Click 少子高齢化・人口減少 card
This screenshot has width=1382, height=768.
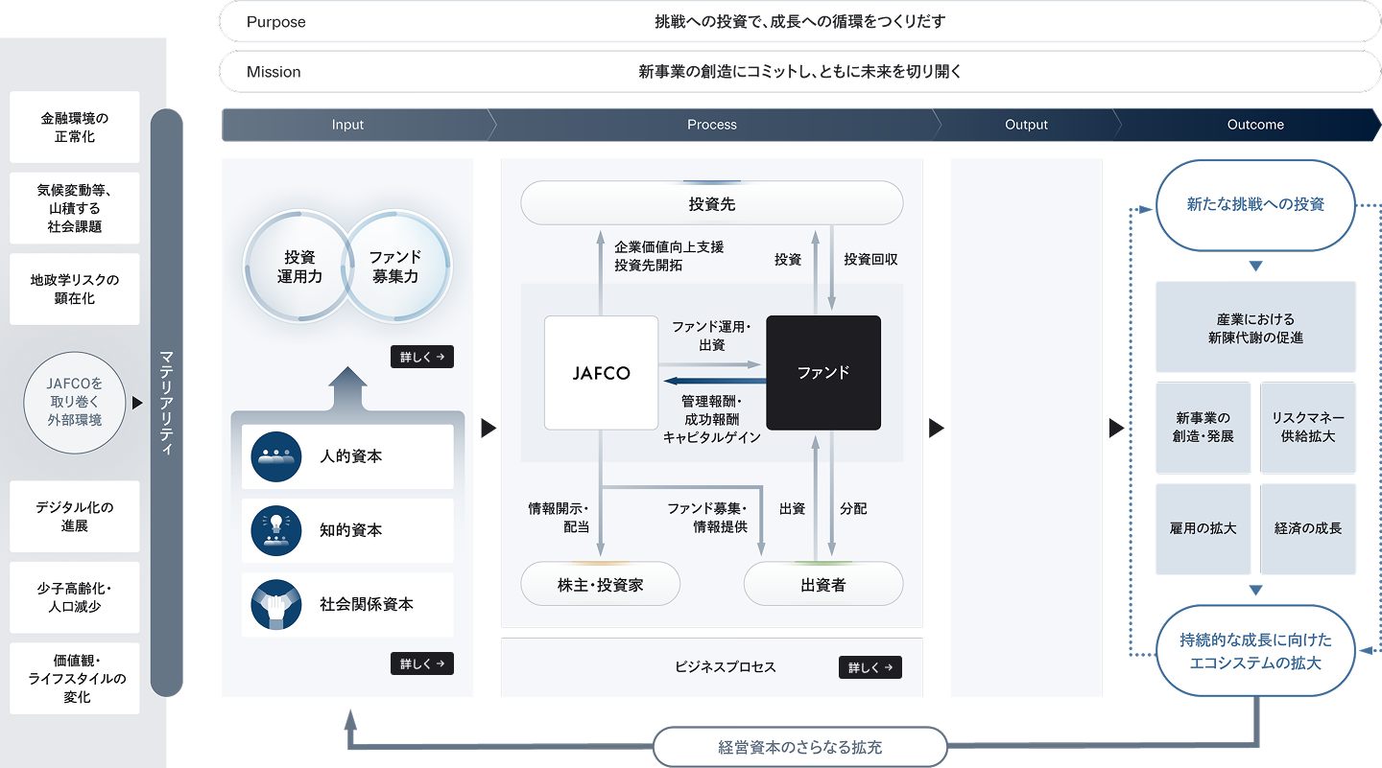pos(75,597)
